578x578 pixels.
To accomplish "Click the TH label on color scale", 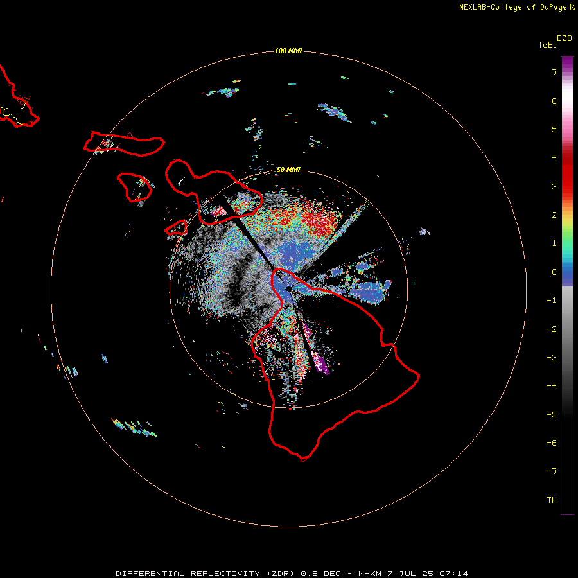I will pyautogui.click(x=552, y=500).
